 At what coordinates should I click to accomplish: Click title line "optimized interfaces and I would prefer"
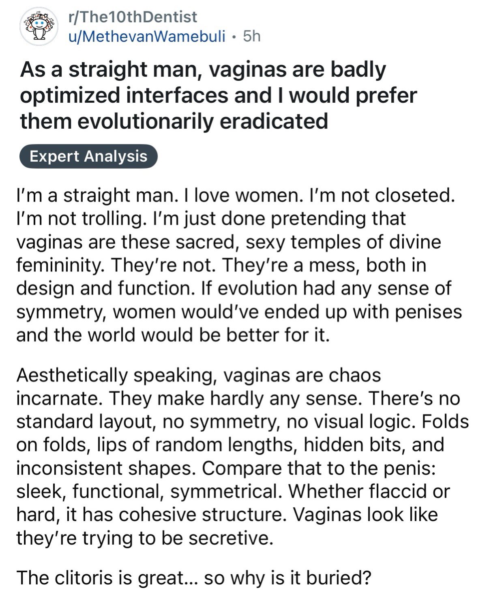[219, 95]
